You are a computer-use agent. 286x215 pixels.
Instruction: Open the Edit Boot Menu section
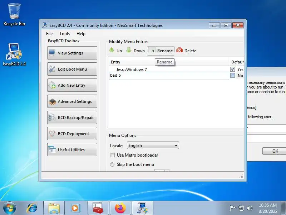(x=72, y=69)
